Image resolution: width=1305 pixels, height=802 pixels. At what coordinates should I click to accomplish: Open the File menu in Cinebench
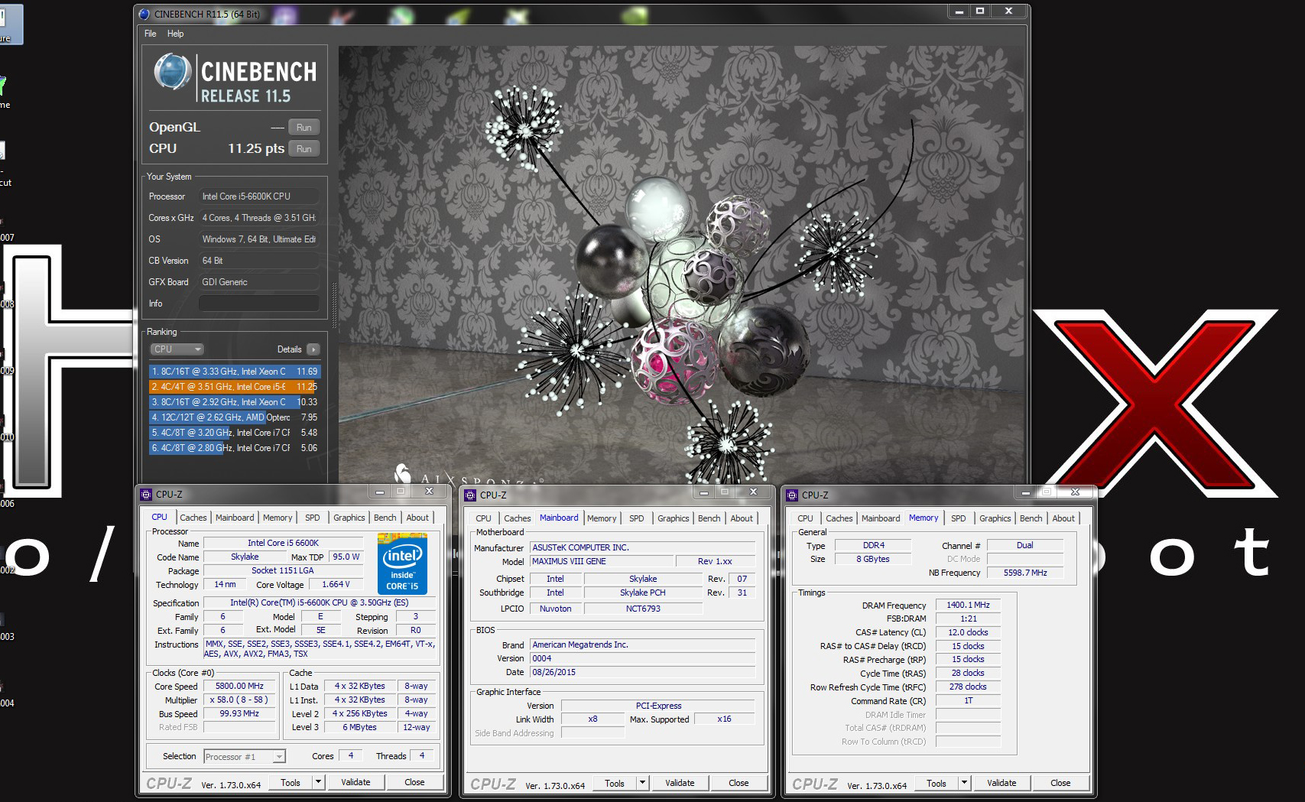(151, 34)
